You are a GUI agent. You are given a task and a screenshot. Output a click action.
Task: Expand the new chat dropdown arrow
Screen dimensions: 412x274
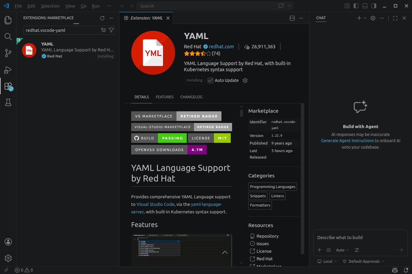tap(365, 18)
